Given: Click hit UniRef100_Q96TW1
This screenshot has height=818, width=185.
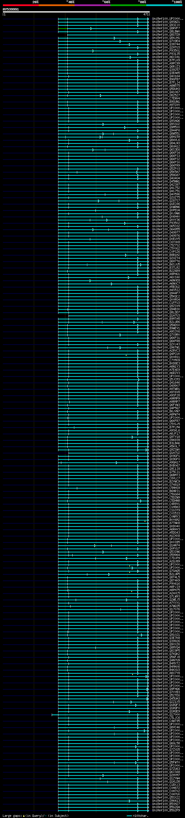Looking at the screenshot, I should [x=166, y=347].
